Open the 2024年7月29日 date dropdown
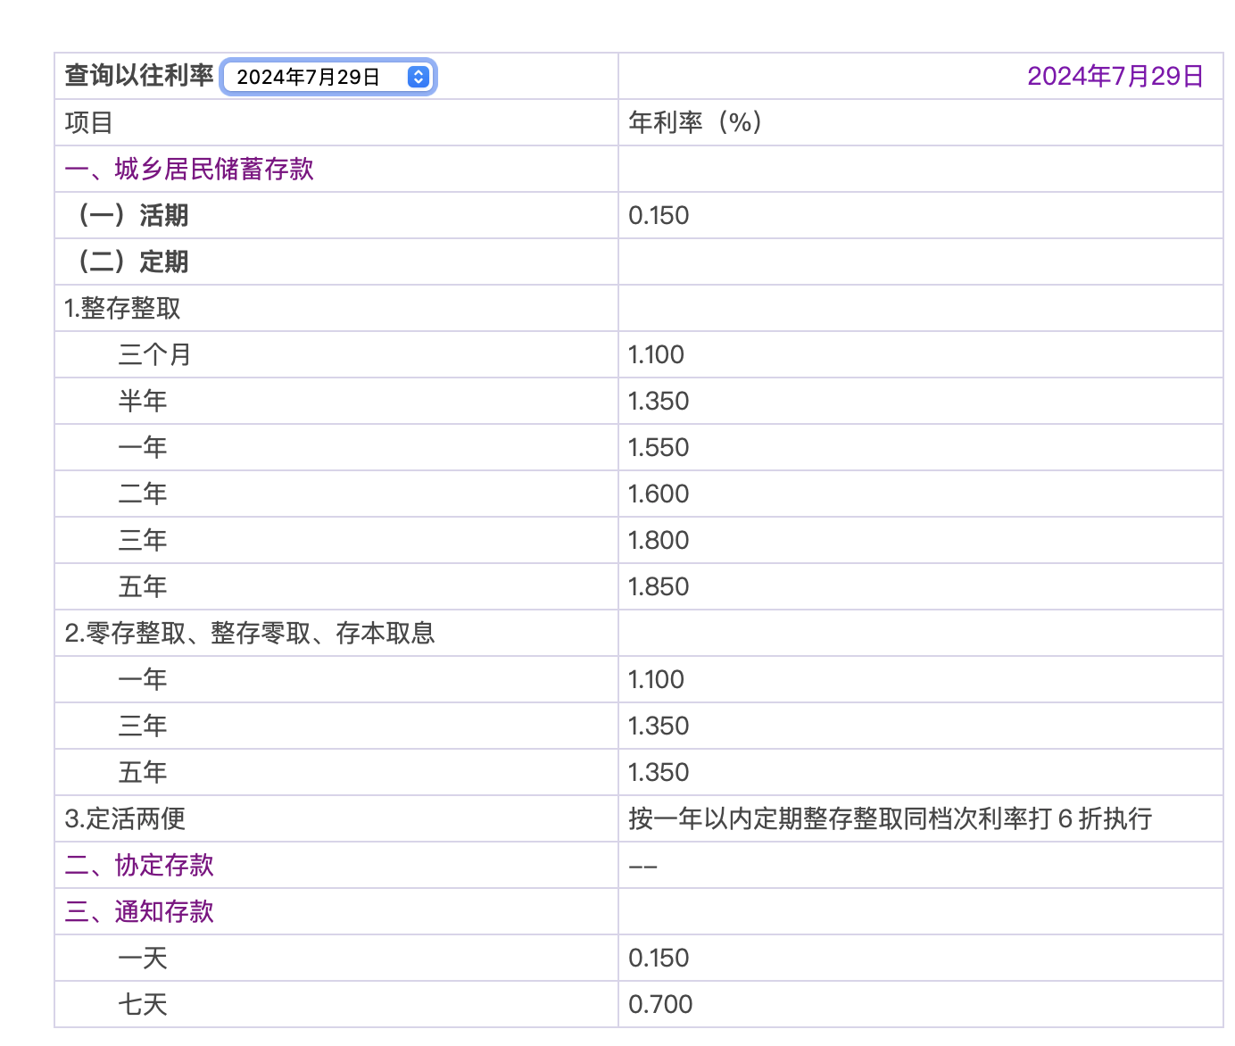 coord(327,77)
